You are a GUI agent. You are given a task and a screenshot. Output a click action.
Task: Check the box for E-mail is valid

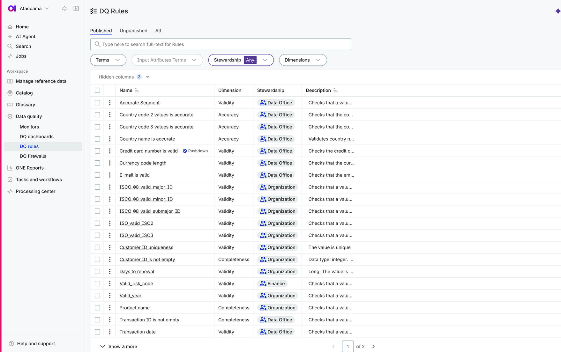click(97, 175)
